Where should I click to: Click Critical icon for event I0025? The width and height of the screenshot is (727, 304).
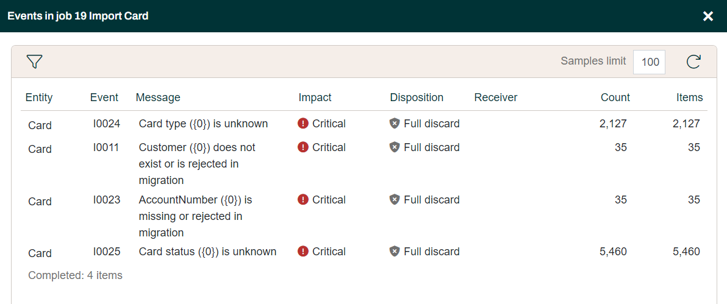(x=303, y=252)
